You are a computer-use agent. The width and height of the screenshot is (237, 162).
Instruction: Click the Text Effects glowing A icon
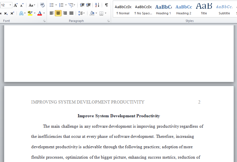pos(21,13)
